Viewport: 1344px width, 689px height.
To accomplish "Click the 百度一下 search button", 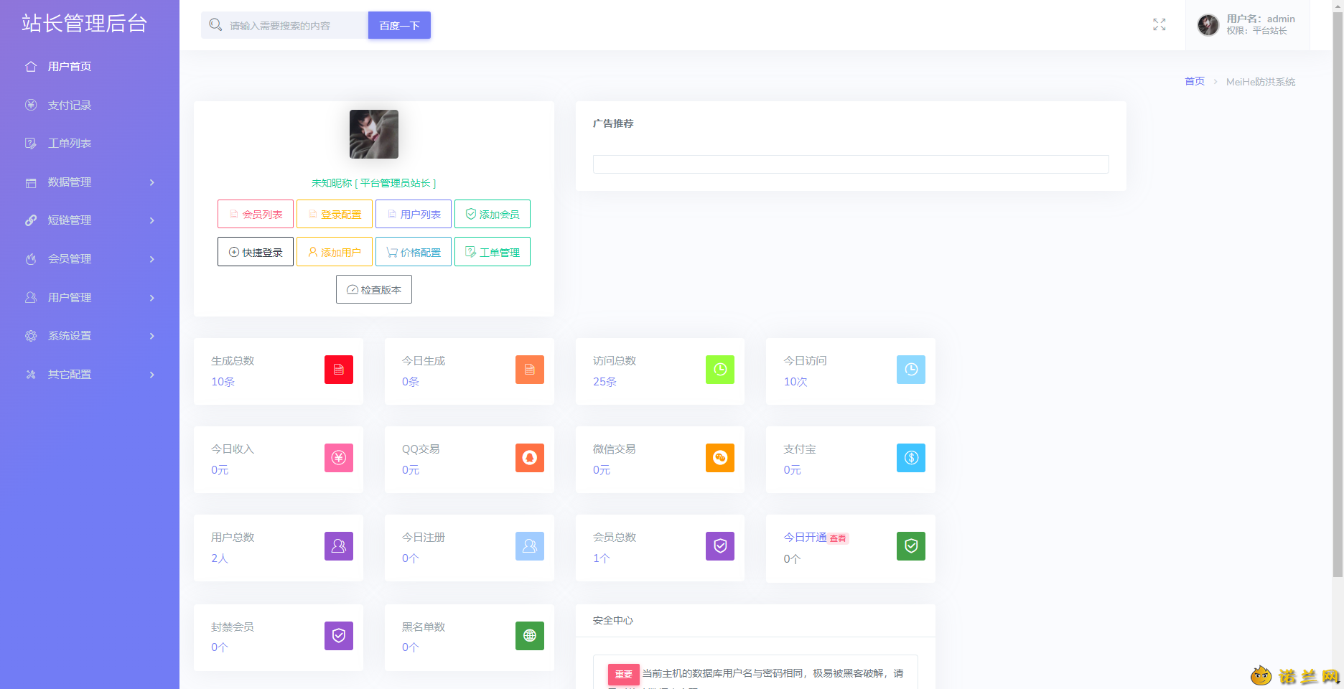I will click(399, 25).
